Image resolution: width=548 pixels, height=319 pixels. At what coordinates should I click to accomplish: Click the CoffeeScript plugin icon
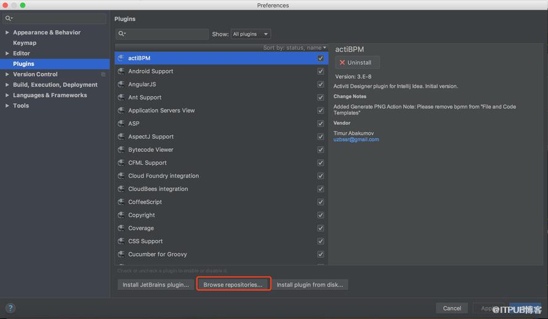pos(121,202)
